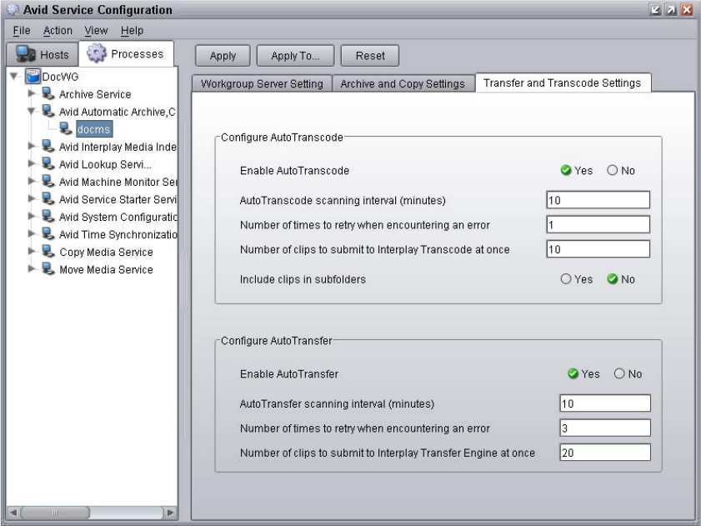
Task: Expand the Move Media Service node
Action: tap(32, 268)
